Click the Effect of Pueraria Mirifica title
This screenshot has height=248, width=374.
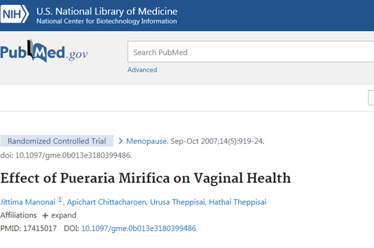pyautogui.click(x=146, y=178)
